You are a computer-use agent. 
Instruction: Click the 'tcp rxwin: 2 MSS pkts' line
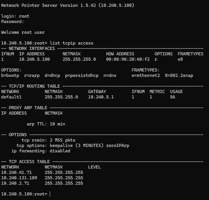pyautogui.click(x=48, y=140)
